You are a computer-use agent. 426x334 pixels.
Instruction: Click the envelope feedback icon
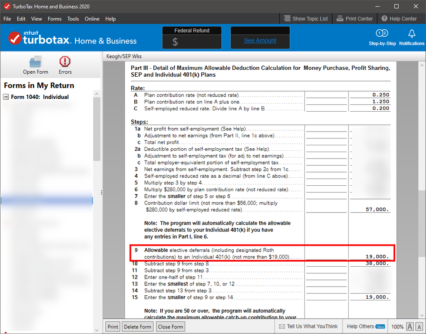[x=282, y=326]
